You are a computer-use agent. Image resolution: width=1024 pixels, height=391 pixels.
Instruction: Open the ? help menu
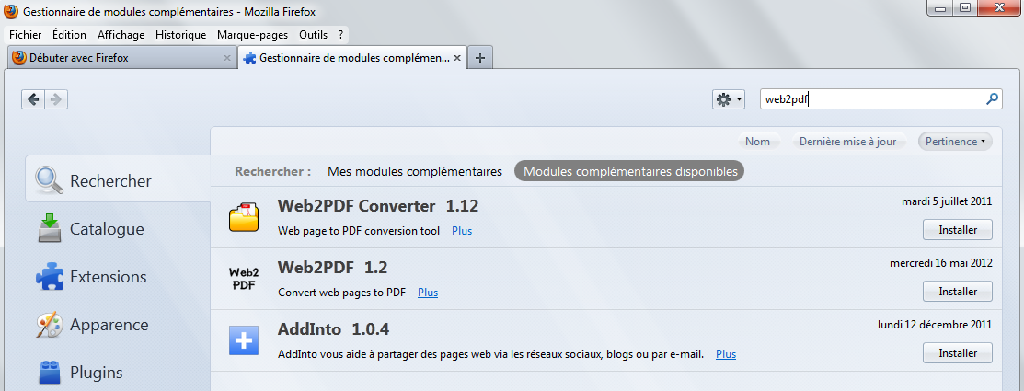[x=341, y=35]
